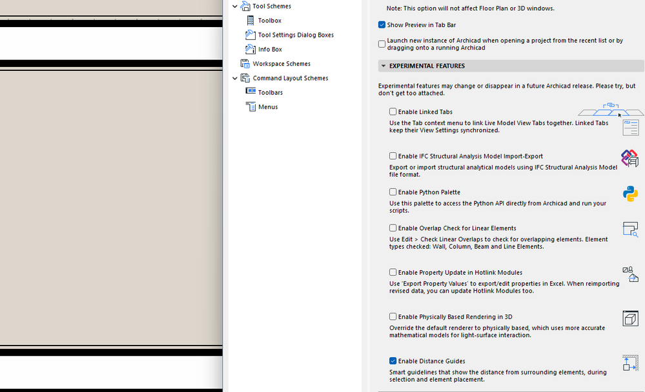The height and width of the screenshot is (392, 645).
Task: Click the Info Box tree icon
Action: click(x=250, y=49)
